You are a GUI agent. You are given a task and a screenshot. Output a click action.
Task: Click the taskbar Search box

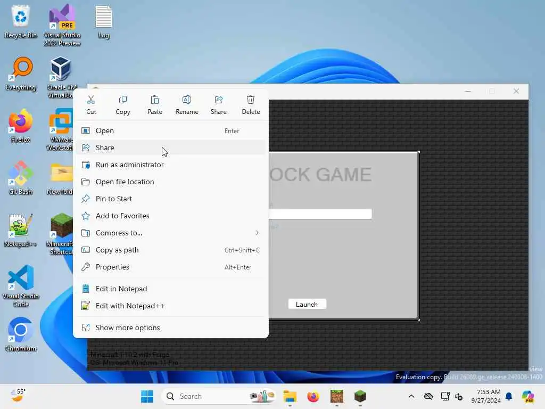[x=218, y=396]
